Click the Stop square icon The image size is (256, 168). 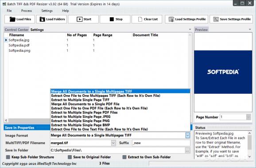(x=112, y=19)
